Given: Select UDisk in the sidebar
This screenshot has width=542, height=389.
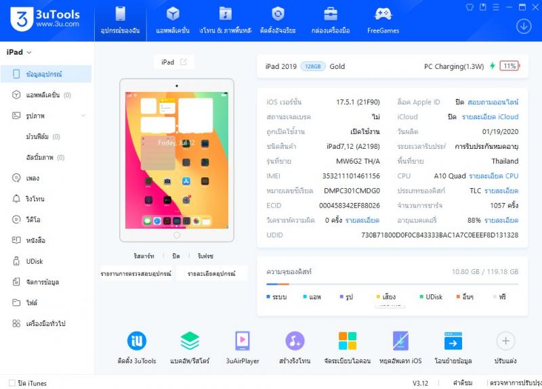Looking at the screenshot, I should click(34, 261).
